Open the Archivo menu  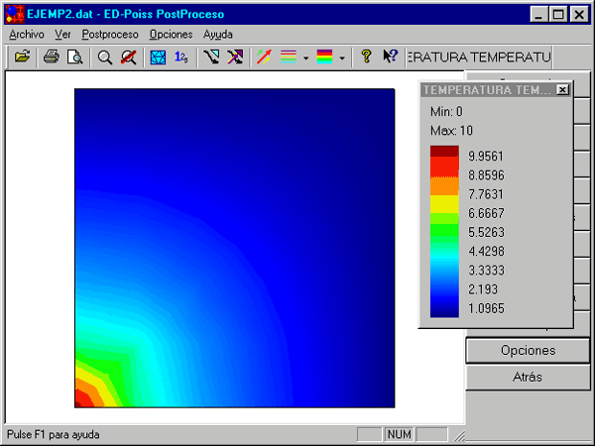point(27,35)
